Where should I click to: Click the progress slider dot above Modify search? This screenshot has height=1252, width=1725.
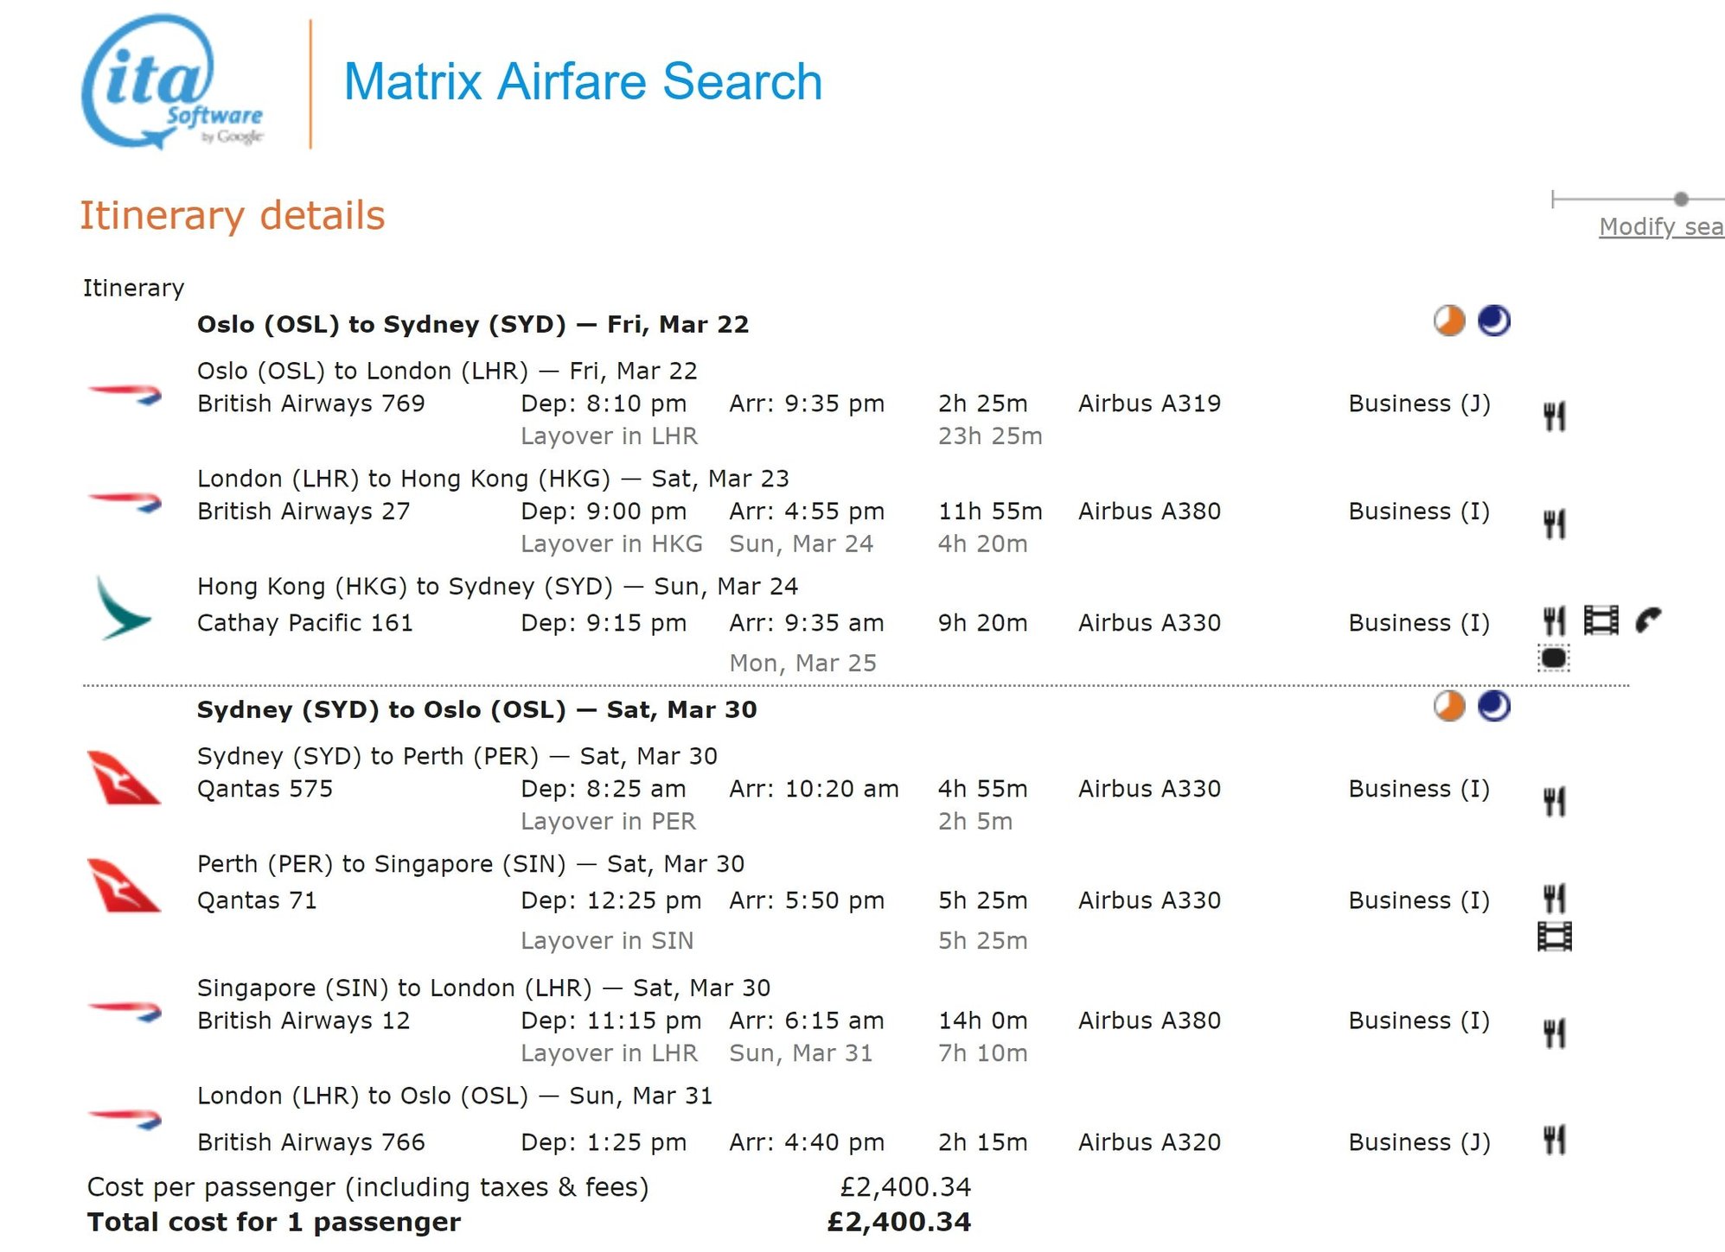pyautogui.click(x=1681, y=199)
